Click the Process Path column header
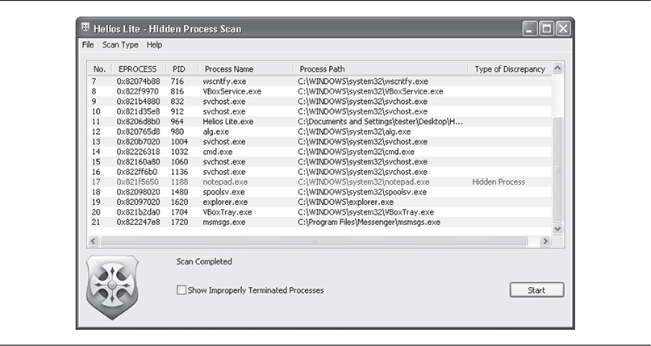This screenshot has height=346, width=651. [323, 69]
